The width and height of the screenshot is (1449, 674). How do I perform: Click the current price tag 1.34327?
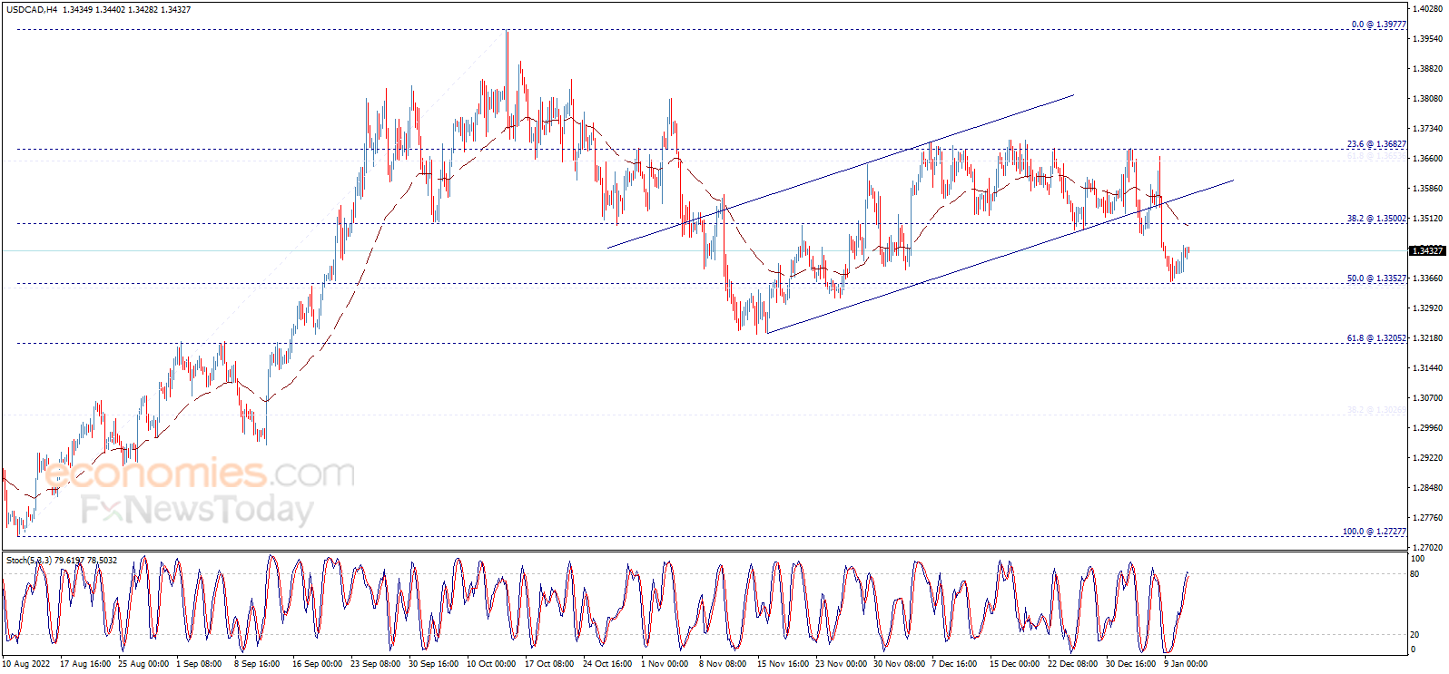click(1427, 250)
